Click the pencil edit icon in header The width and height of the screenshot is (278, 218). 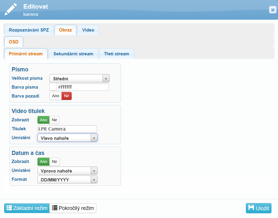(11, 10)
